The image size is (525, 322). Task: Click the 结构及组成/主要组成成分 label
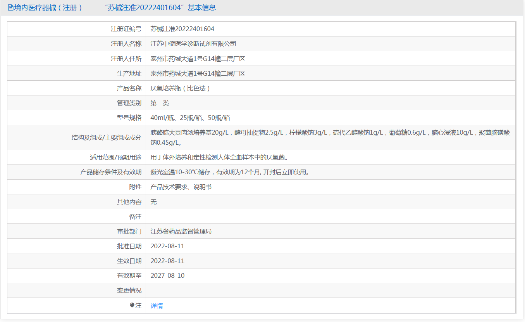pos(107,137)
